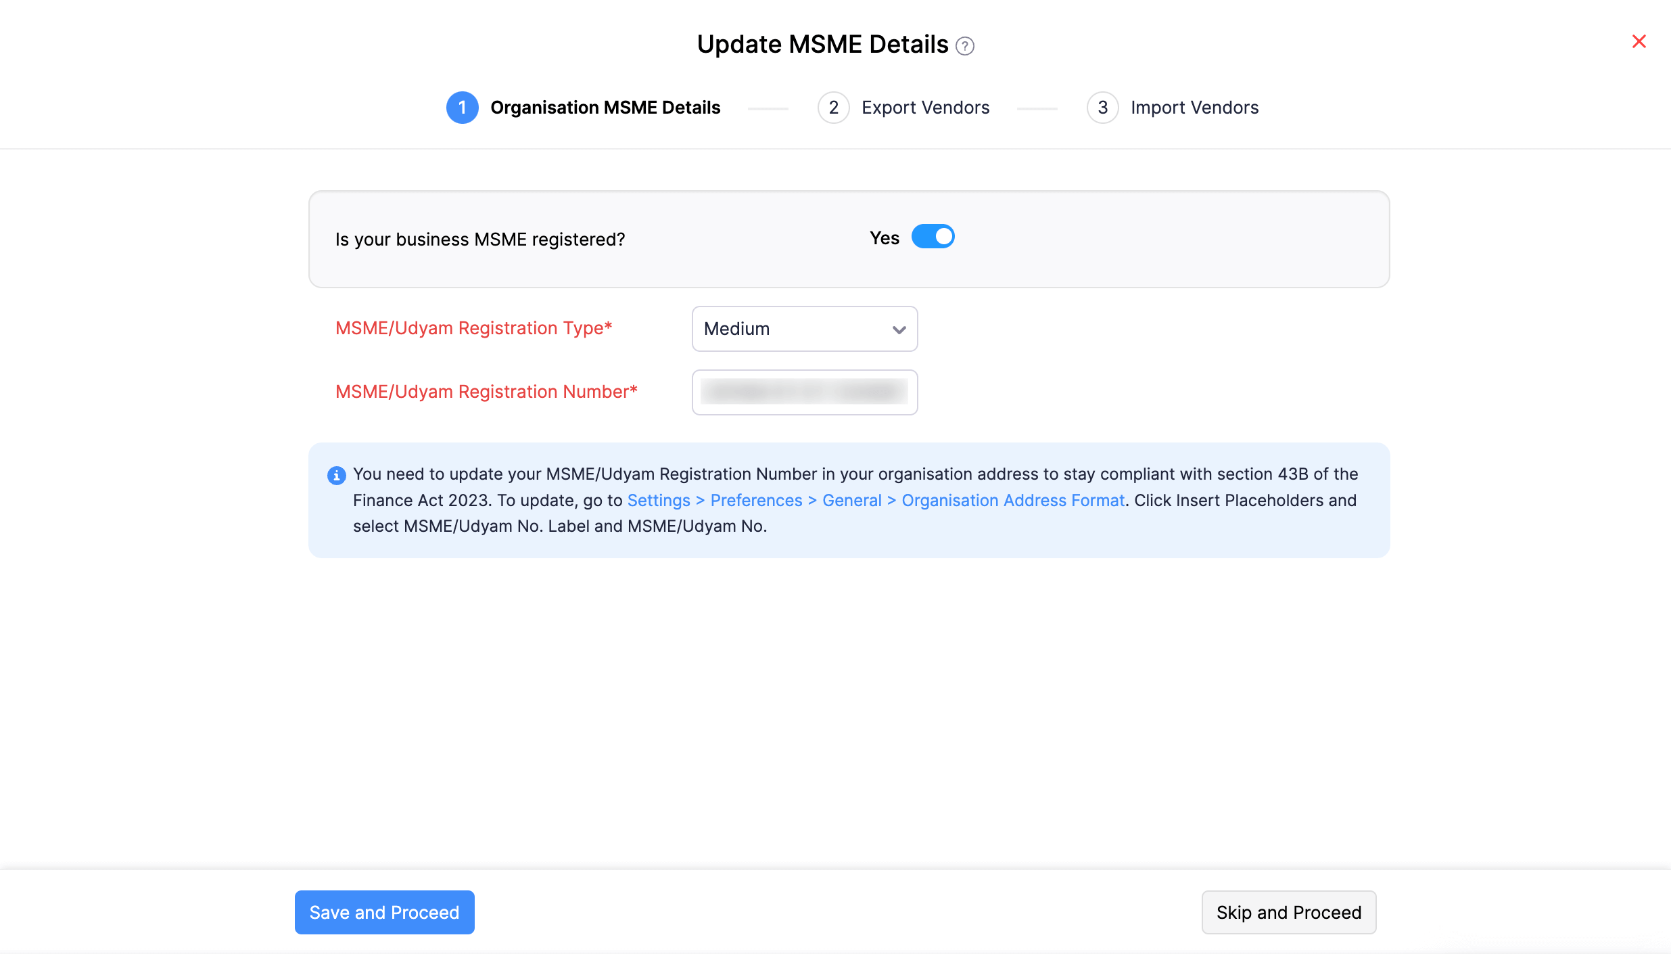Click the MSME/Udyam Registration Number field
The image size is (1671, 954).
point(804,392)
